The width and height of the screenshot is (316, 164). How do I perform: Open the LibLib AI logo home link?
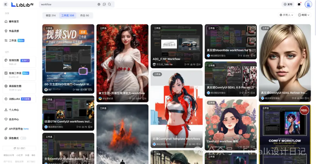click(x=22, y=4)
